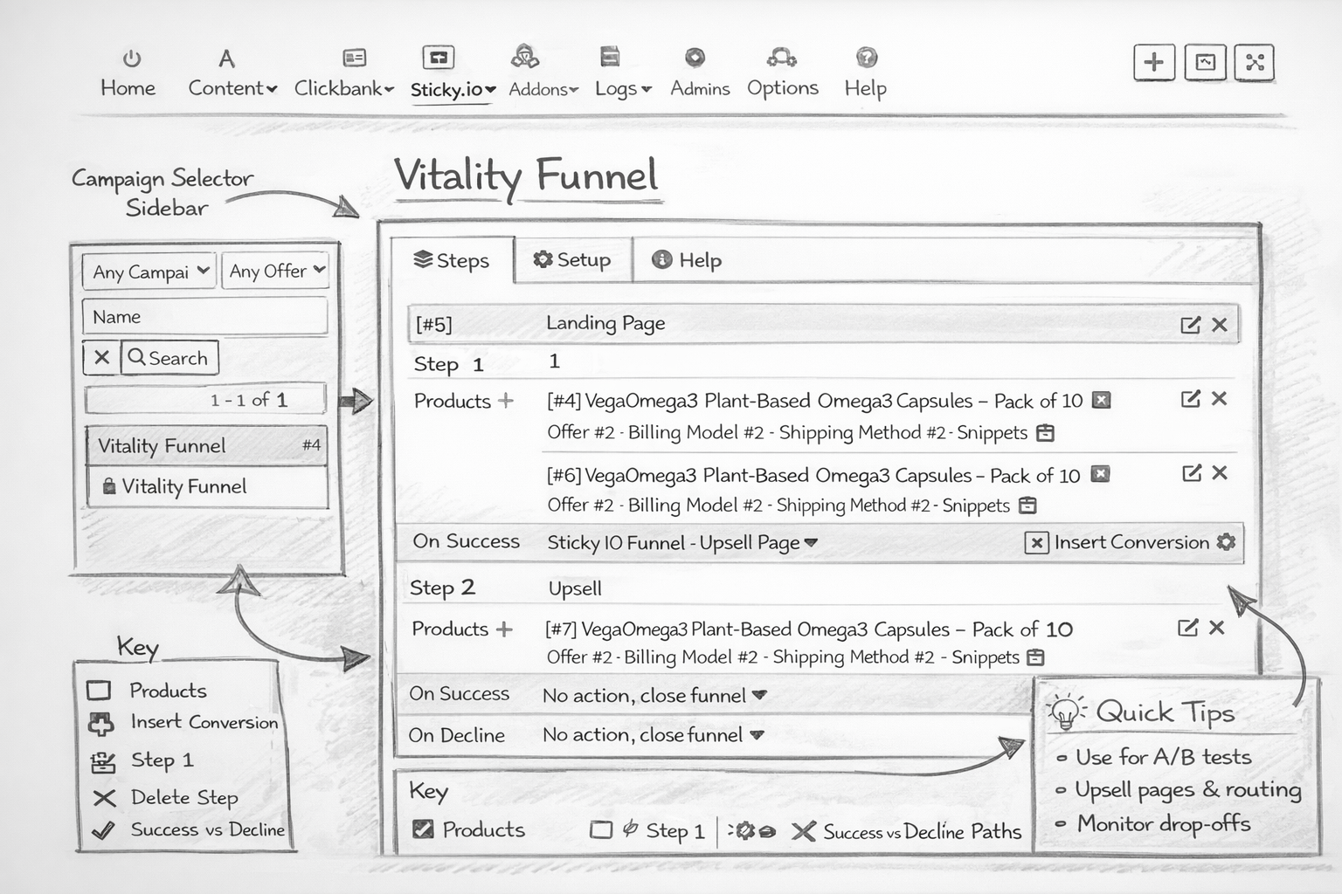Click the Search button in the sidebar
Screen dimensions: 1342x894
[x=169, y=358]
